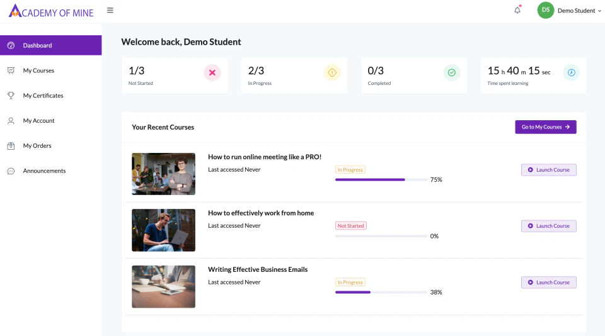Click the yellow In Progress status icon
Image resolution: width=605 pixels, height=336 pixels.
point(332,73)
